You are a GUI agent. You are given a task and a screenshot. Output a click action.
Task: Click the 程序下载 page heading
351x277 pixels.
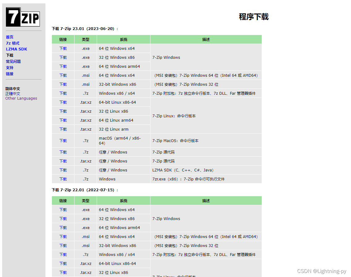tap(254, 17)
